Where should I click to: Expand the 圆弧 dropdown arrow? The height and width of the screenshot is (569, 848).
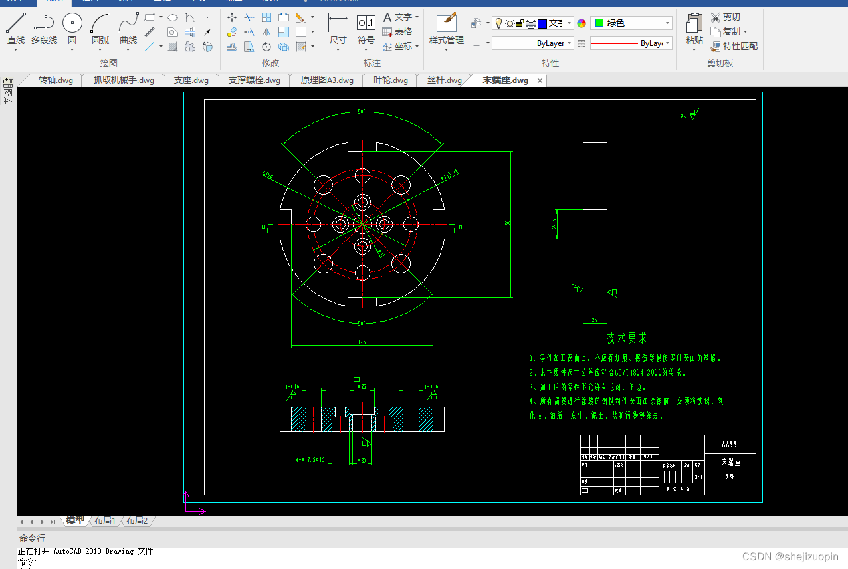point(100,50)
